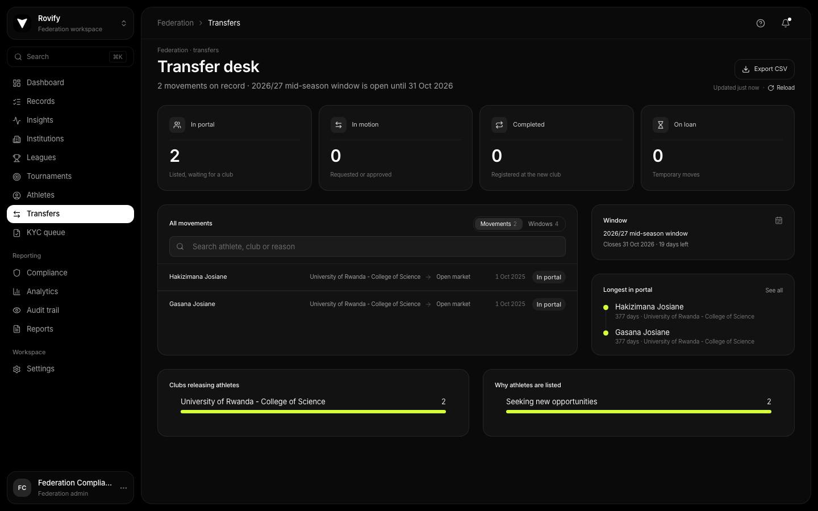Viewport: 818px width, 511px height.
Task: Go to Compliance reporting
Action: point(70,273)
